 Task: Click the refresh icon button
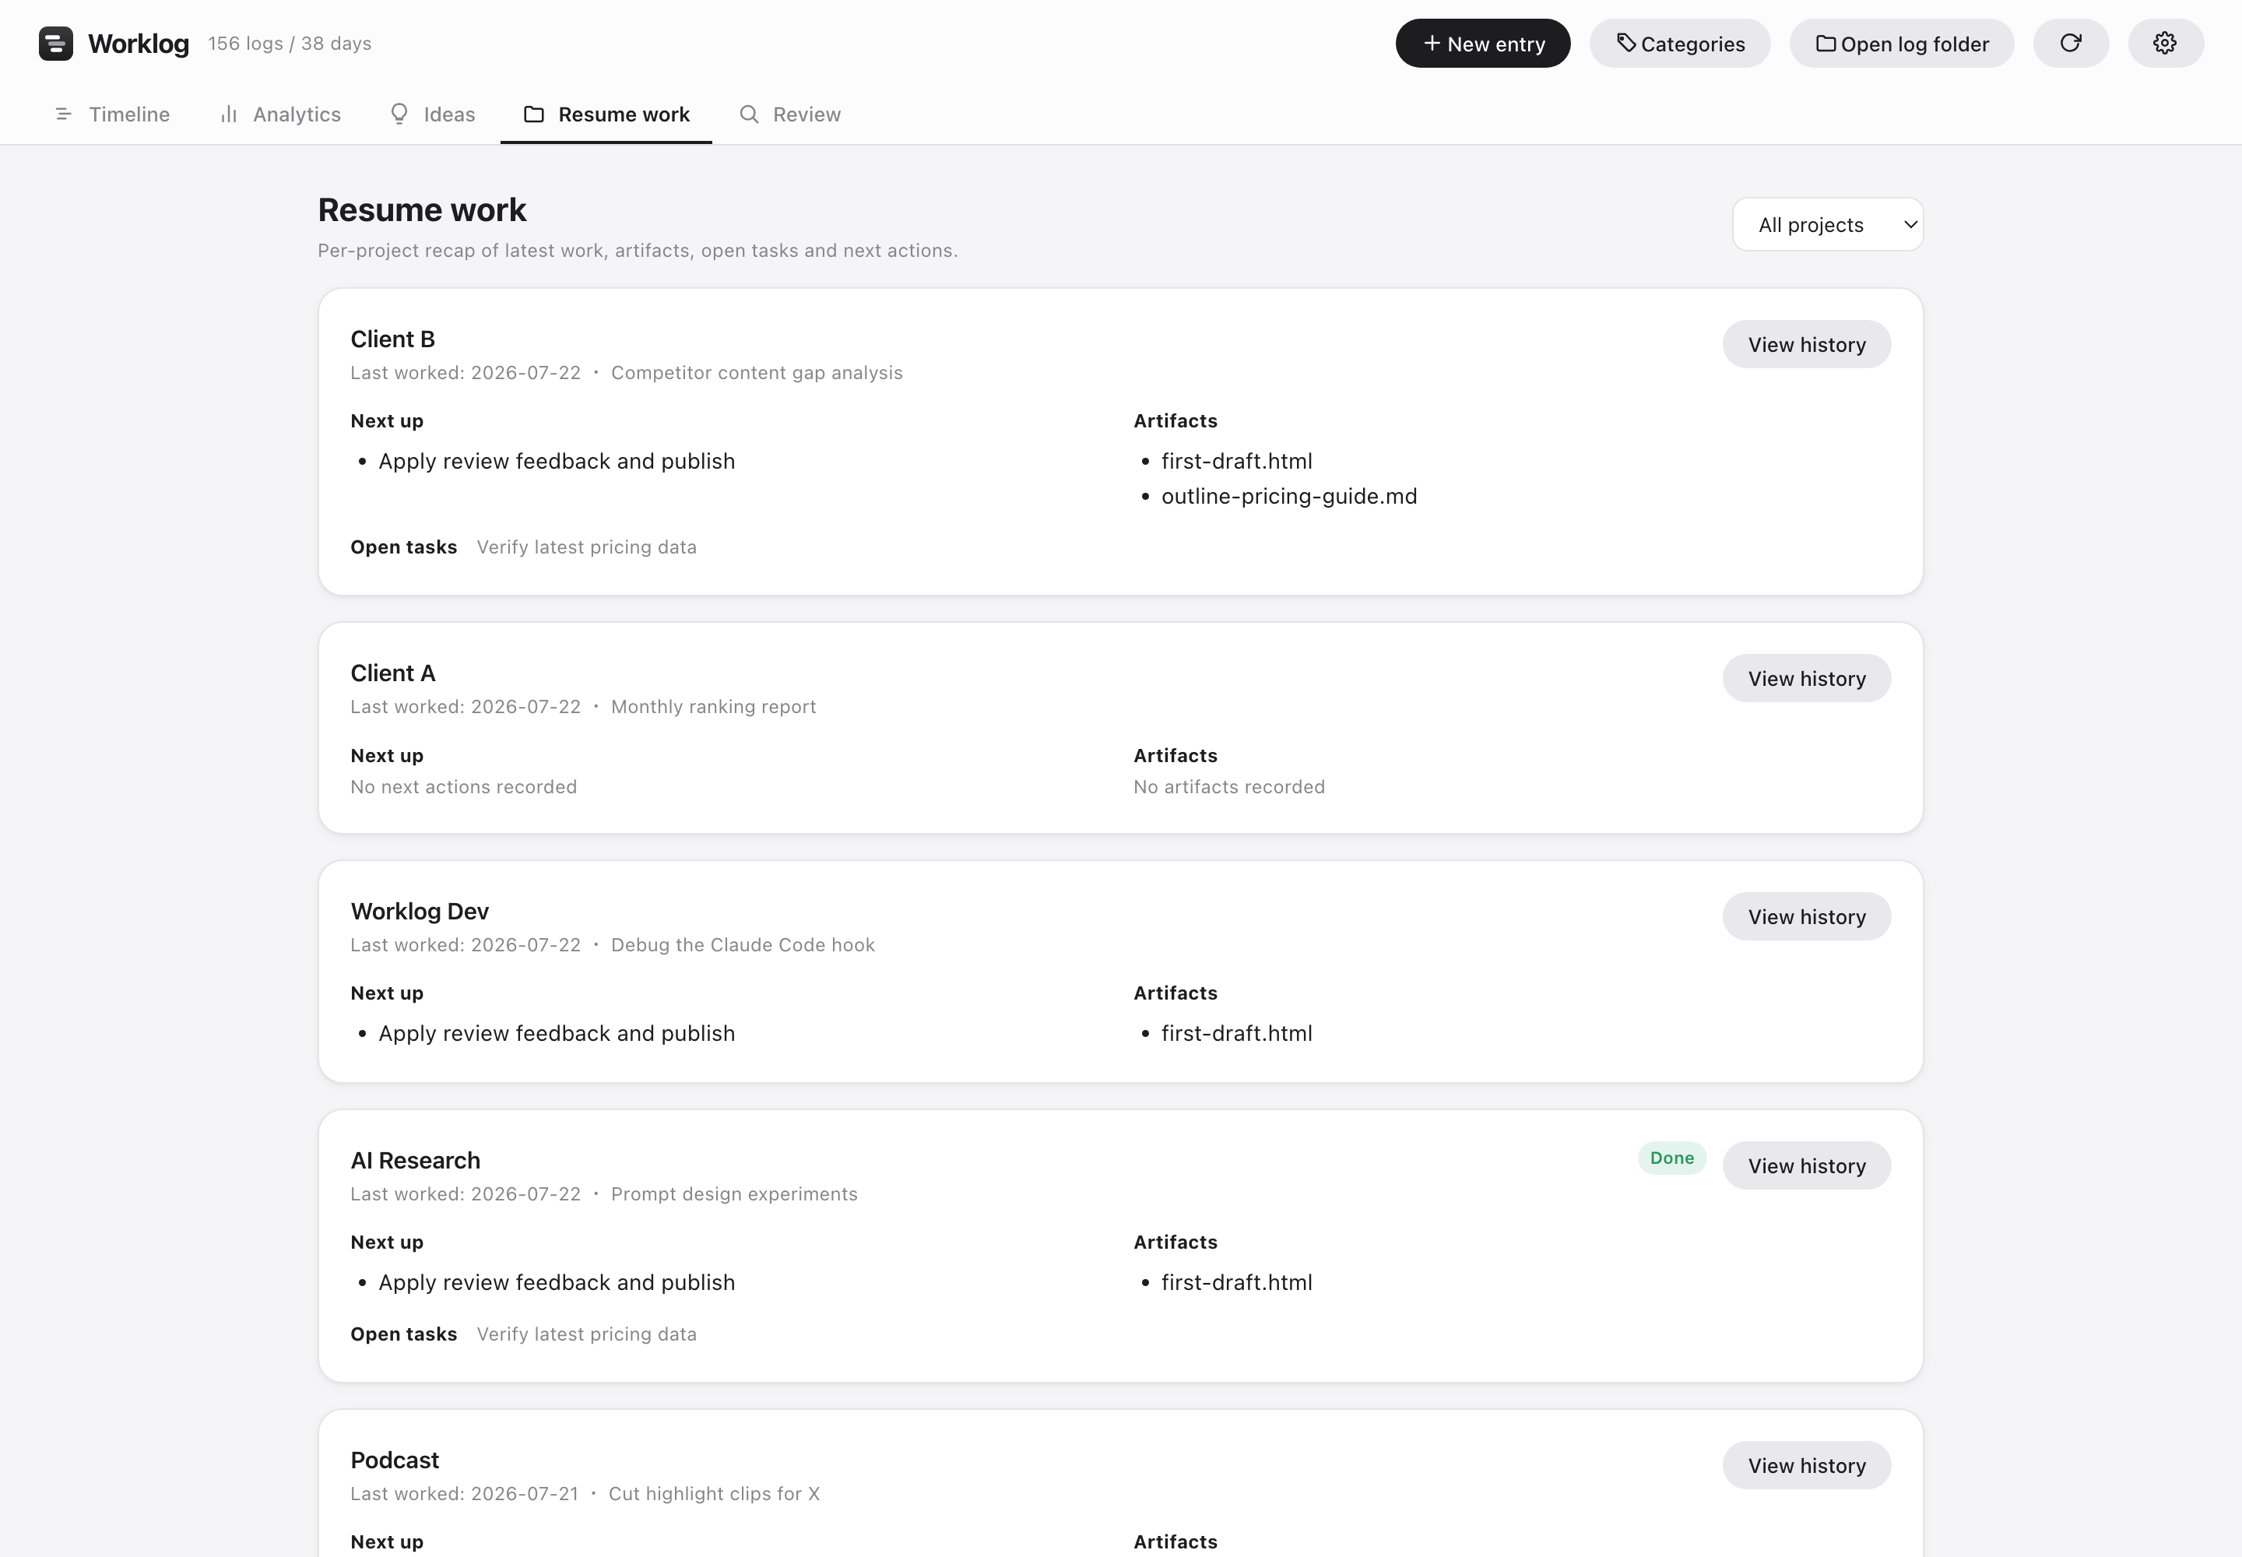click(x=2070, y=43)
